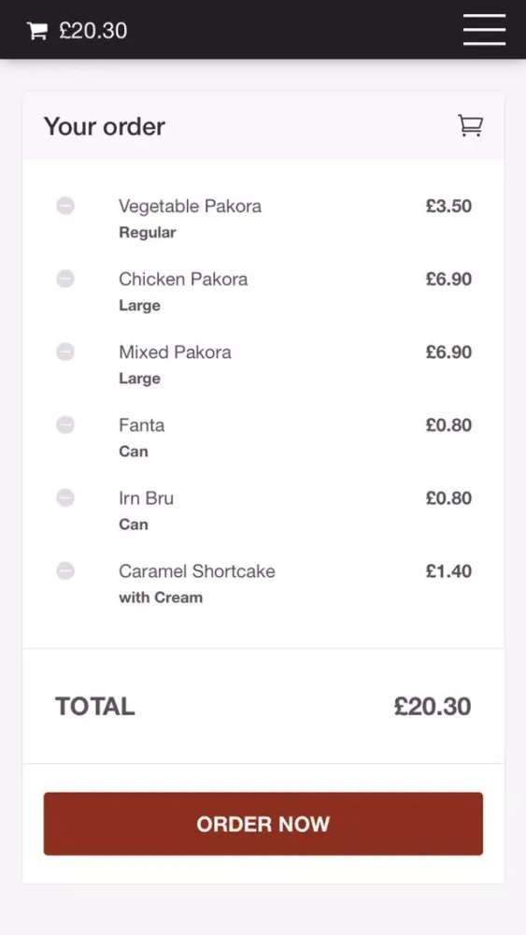Click the Your order heading
526x935 pixels.
pos(105,126)
